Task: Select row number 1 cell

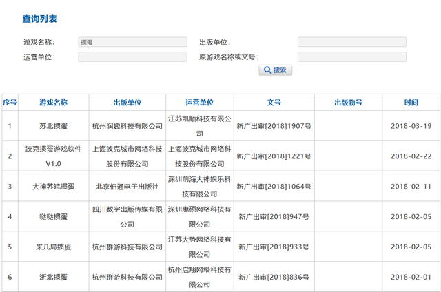Action: coord(10,126)
